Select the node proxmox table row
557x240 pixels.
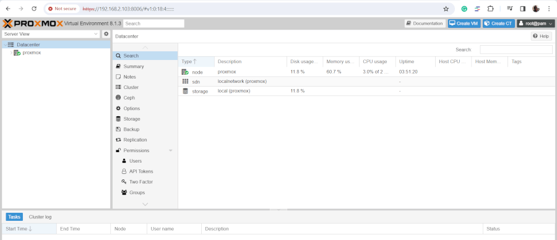(367, 72)
